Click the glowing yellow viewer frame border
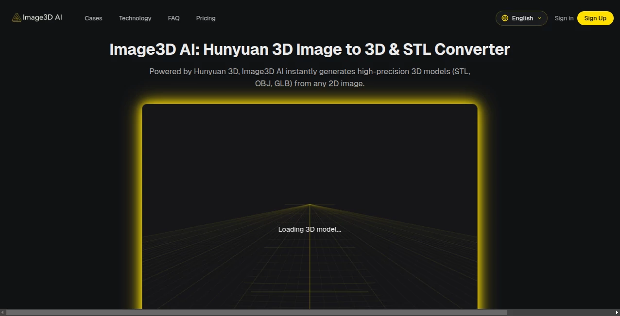Screen dimensions: 620x316 [x=310, y=104]
